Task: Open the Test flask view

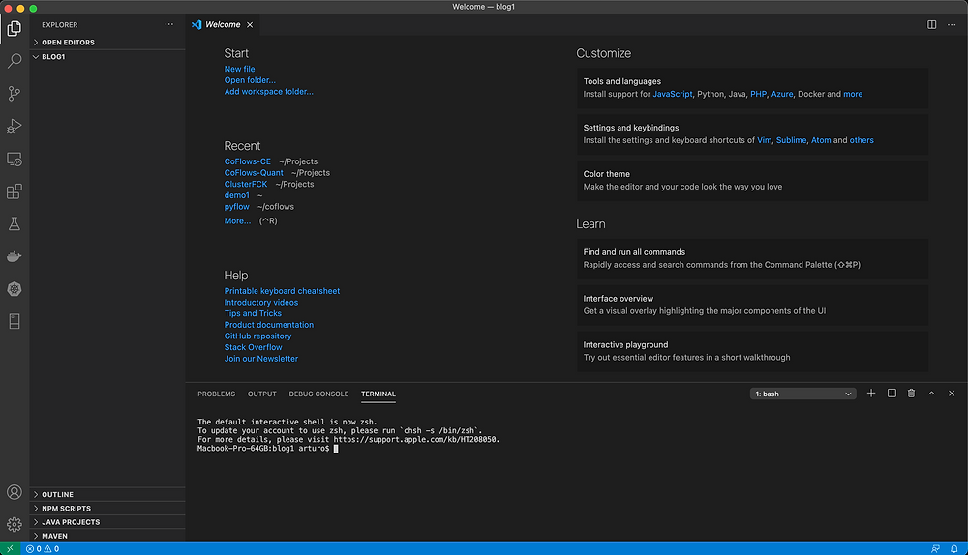Action: 15,224
